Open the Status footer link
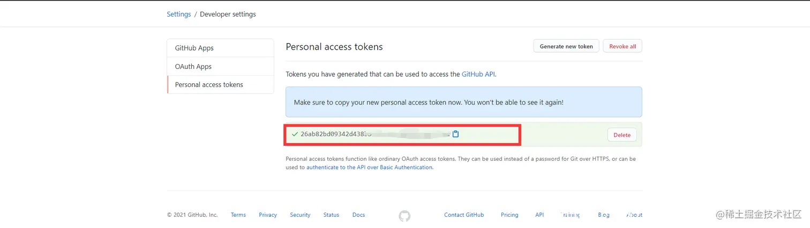 tap(331, 215)
